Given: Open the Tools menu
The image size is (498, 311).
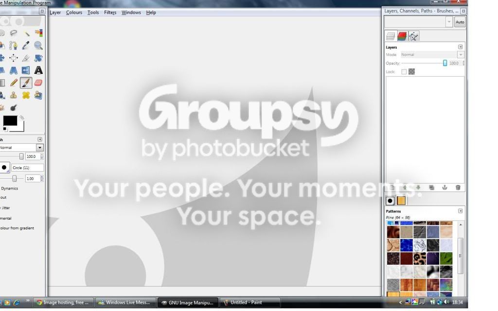Looking at the screenshot, I should tap(93, 12).
